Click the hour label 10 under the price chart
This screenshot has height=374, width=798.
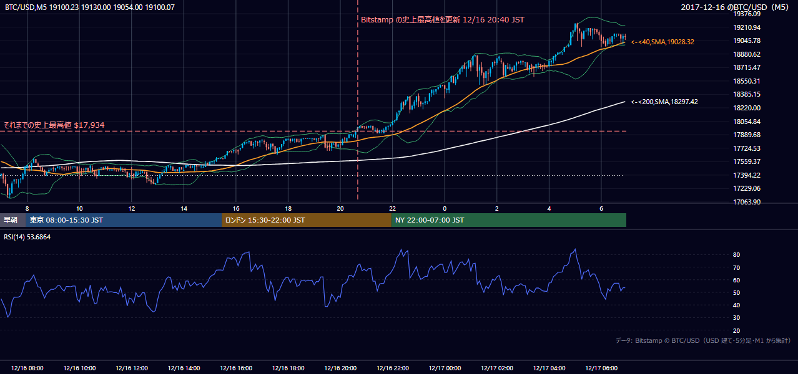tap(79, 208)
